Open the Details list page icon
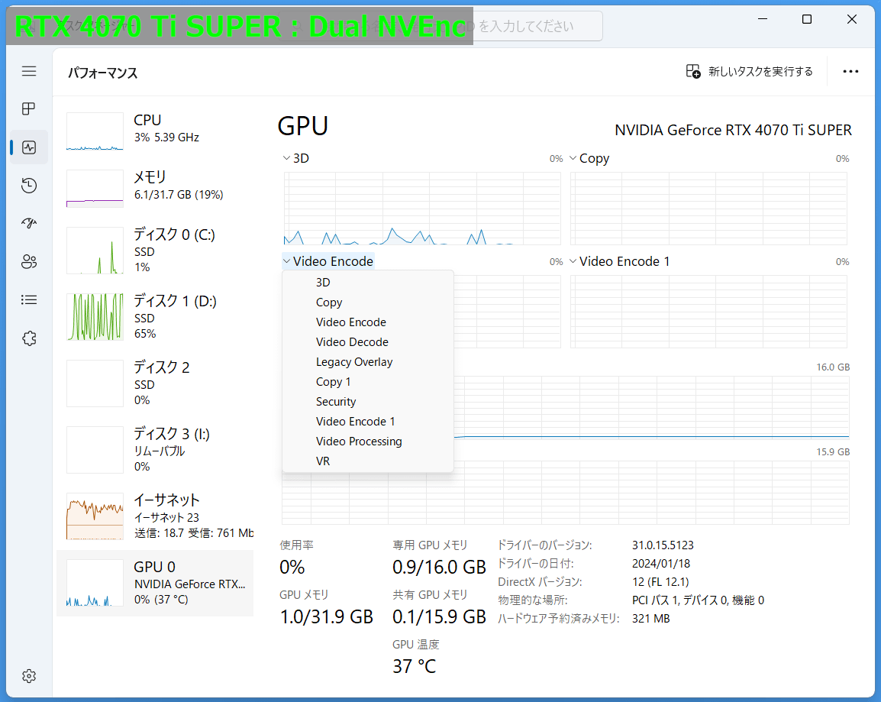The image size is (881, 702). coord(29,300)
